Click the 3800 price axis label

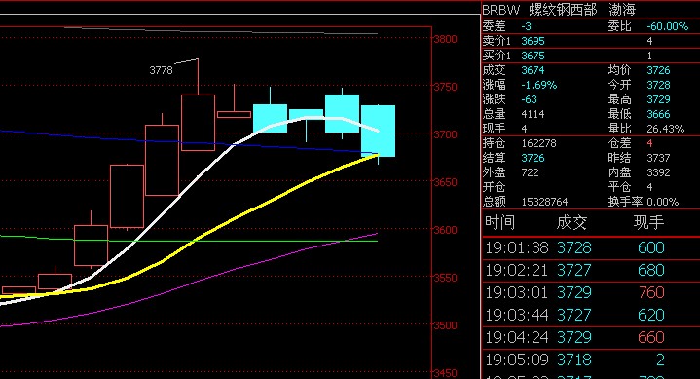click(446, 39)
